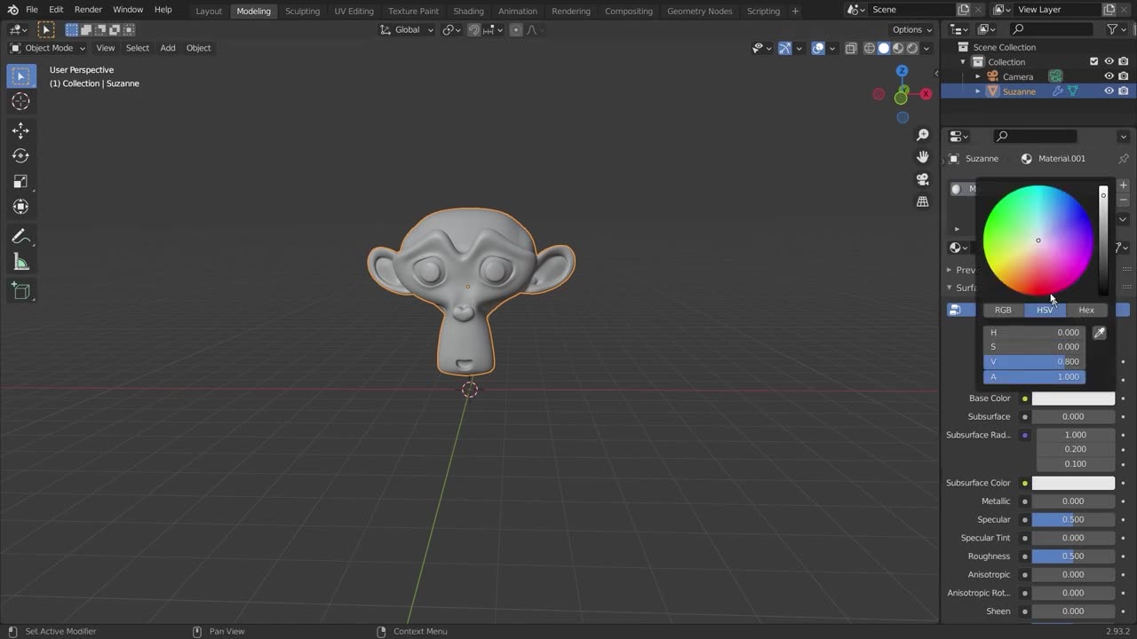Image resolution: width=1137 pixels, height=639 pixels.
Task: Select HSV mode in color picker
Action: coord(1045,310)
